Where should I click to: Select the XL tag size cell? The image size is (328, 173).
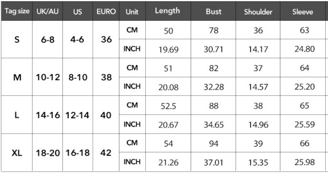pos(16,153)
